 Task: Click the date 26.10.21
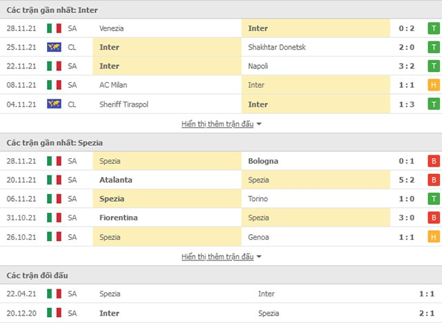(21, 237)
